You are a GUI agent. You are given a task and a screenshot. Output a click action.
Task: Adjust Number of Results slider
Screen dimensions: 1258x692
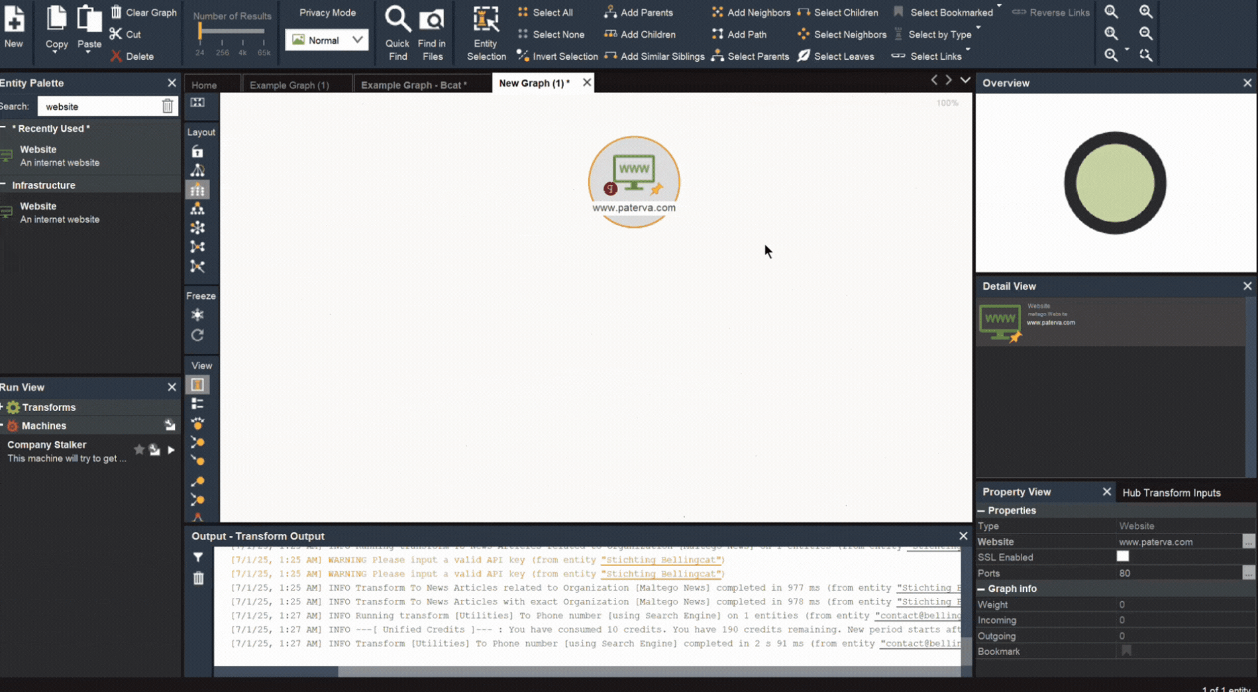[x=199, y=32]
